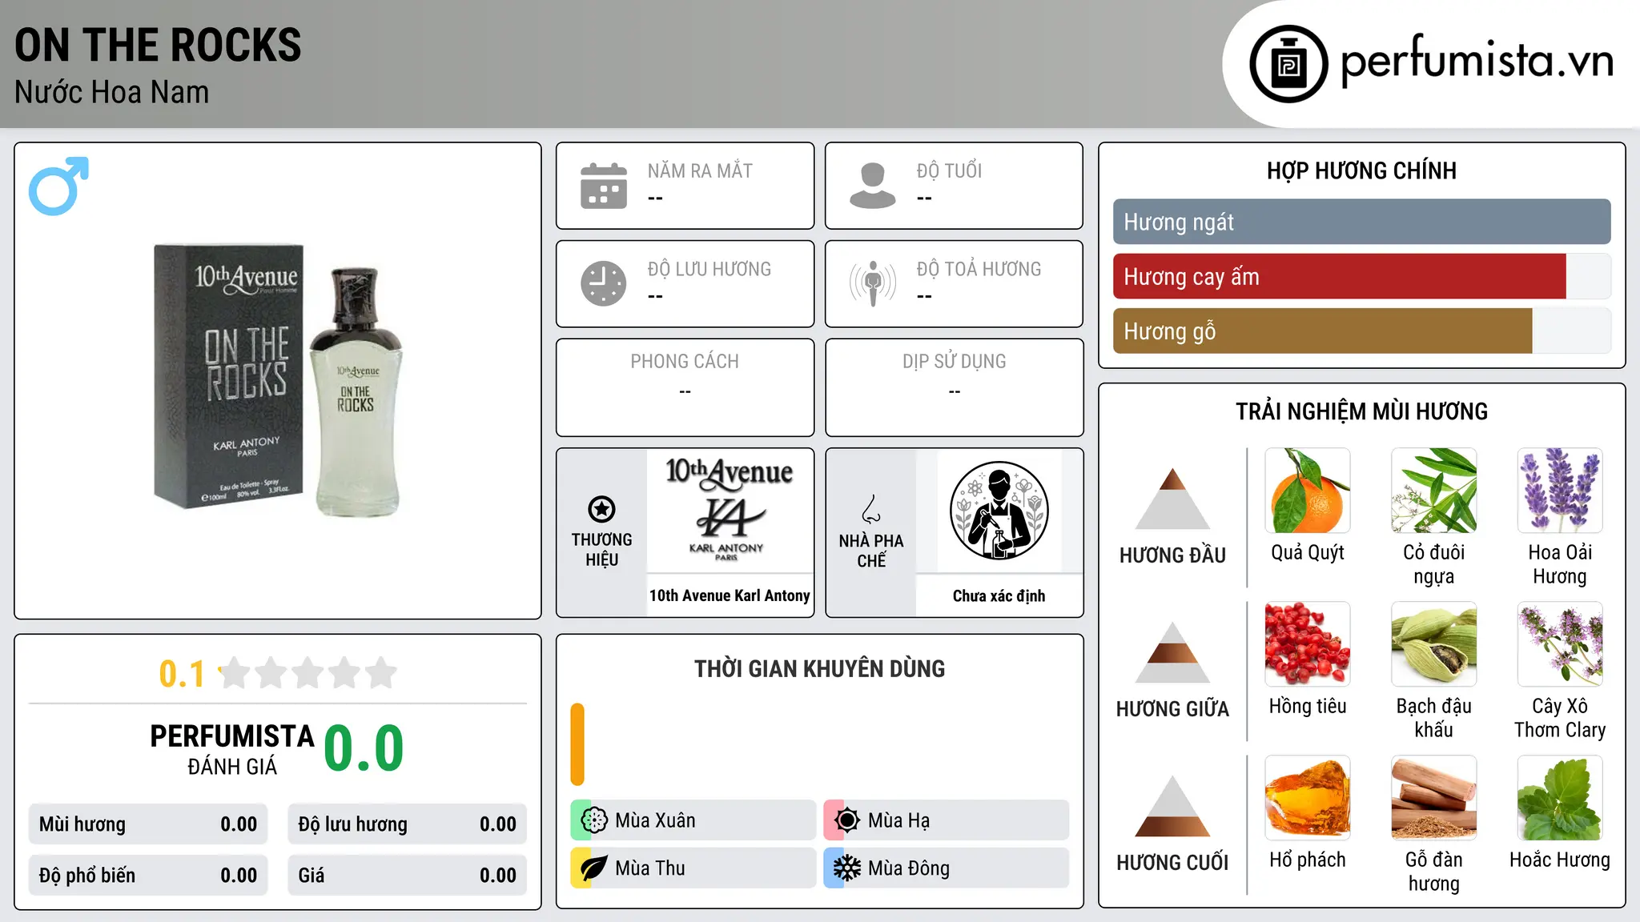The width and height of the screenshot is (1640, 922).
Task: Open the Bạch đậu khấu cardamom image
Action: (x=1434, y=644)
